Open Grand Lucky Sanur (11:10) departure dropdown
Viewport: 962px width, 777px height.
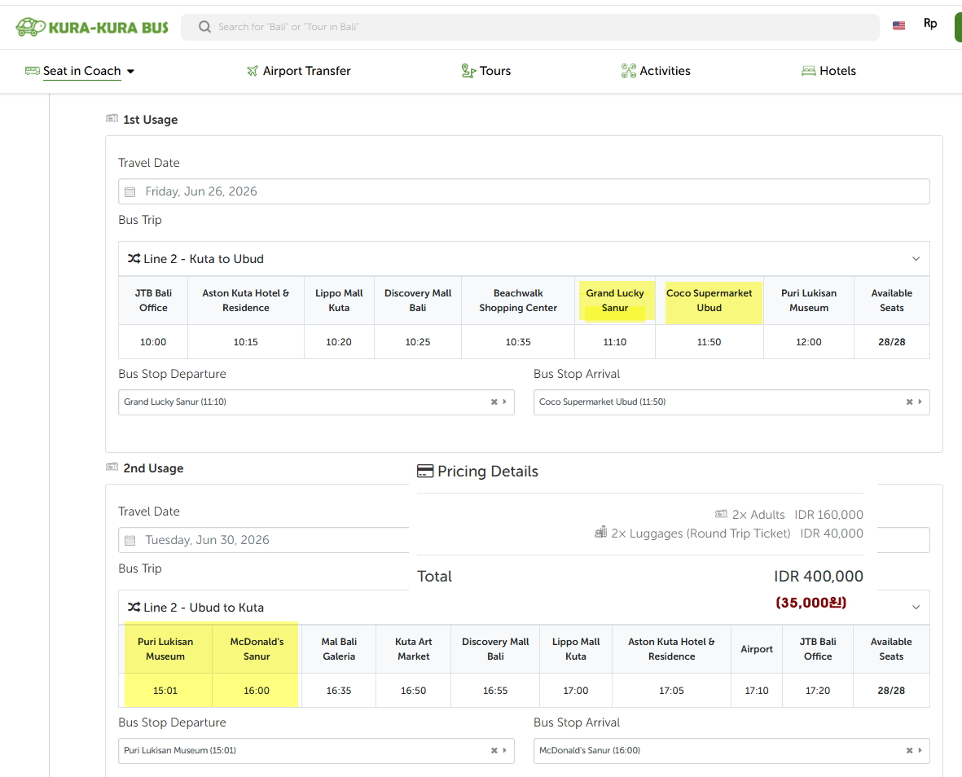(316, 402)
